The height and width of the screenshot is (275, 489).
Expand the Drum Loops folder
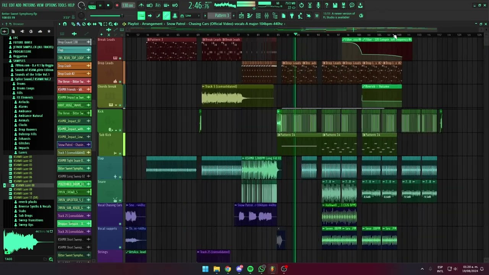[x=25, y=88]
